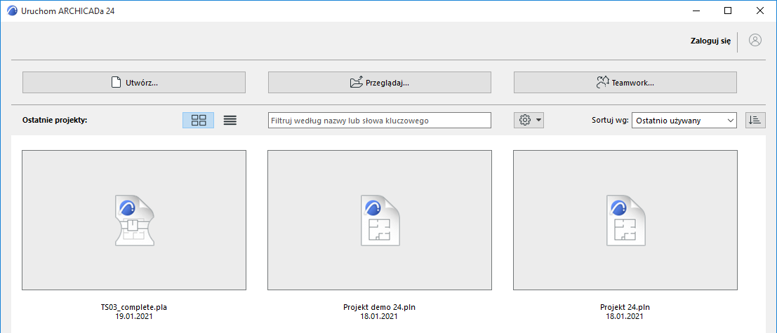This screenshot has height=333, width=777.
Task: Open the Teamwork... button
Action: pyautogui.click(x=625, y=83)
